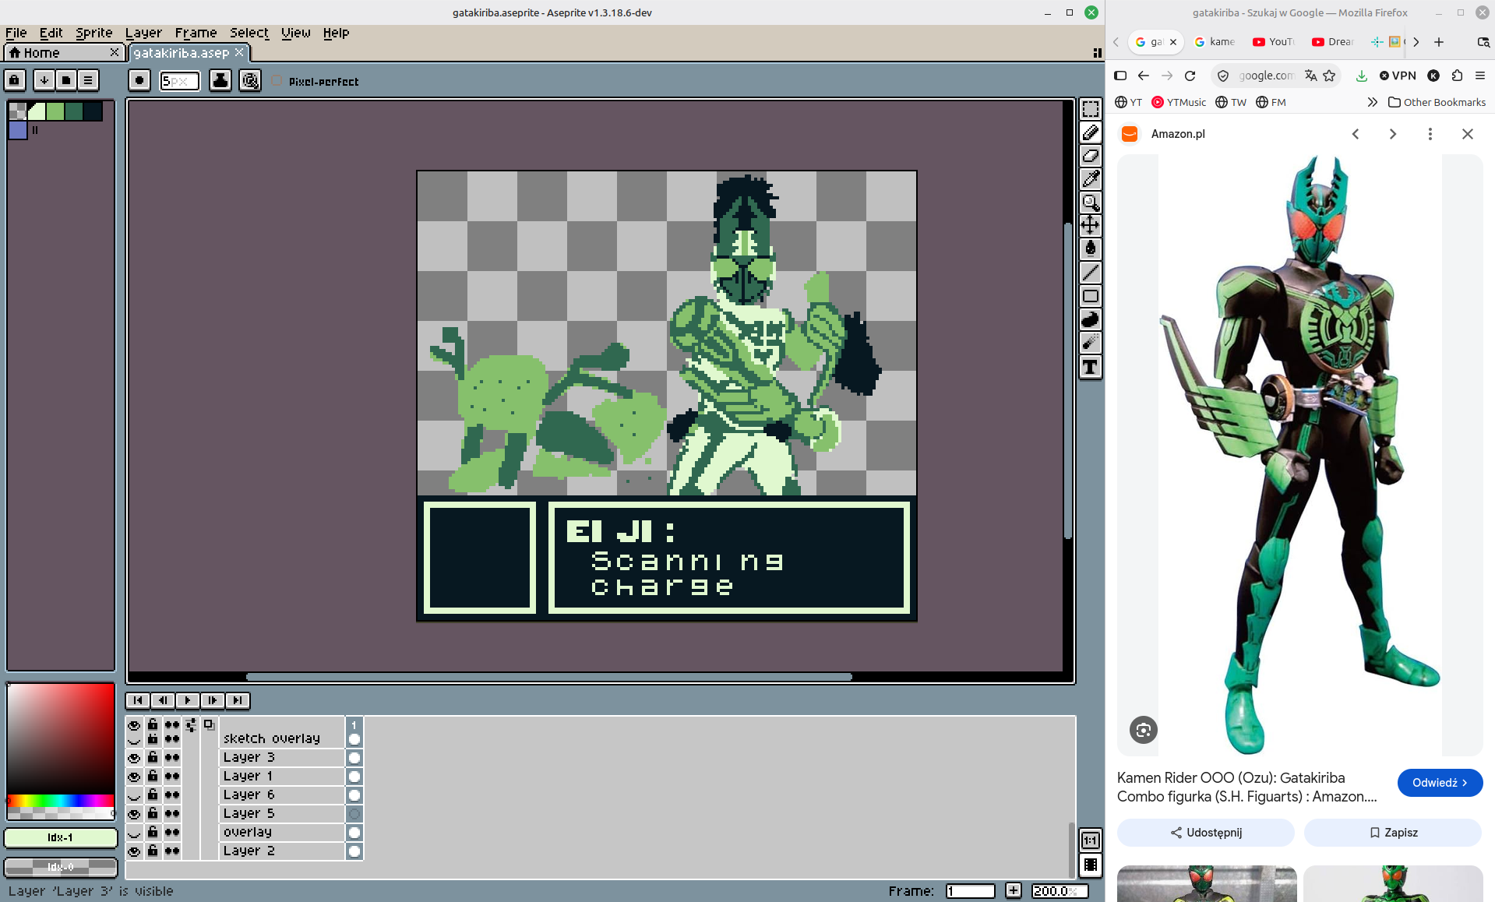Show the hidden overlay layer
This screenshot has width=1495, height=902.
point(134,833)
